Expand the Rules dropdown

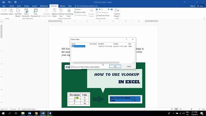(78, 9)
